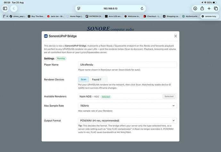This screenshot has height=152, width=221.
Task: Click the battery 55% status indicator
Action: (212, 3)
